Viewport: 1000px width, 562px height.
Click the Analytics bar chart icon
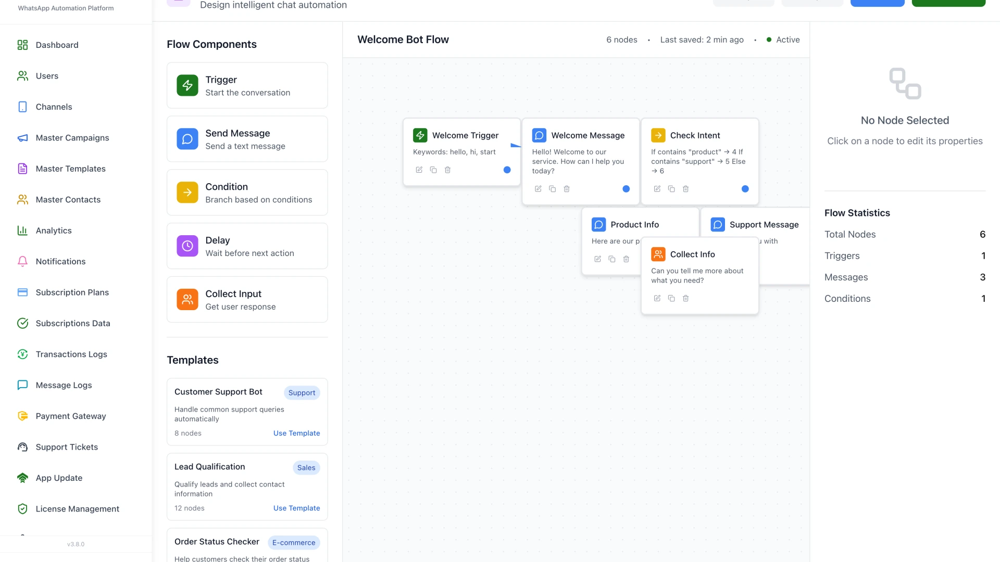22,231
